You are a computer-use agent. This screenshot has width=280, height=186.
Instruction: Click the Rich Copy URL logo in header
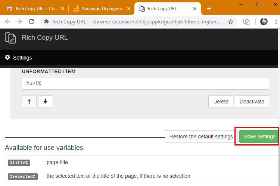click(10, 38)
